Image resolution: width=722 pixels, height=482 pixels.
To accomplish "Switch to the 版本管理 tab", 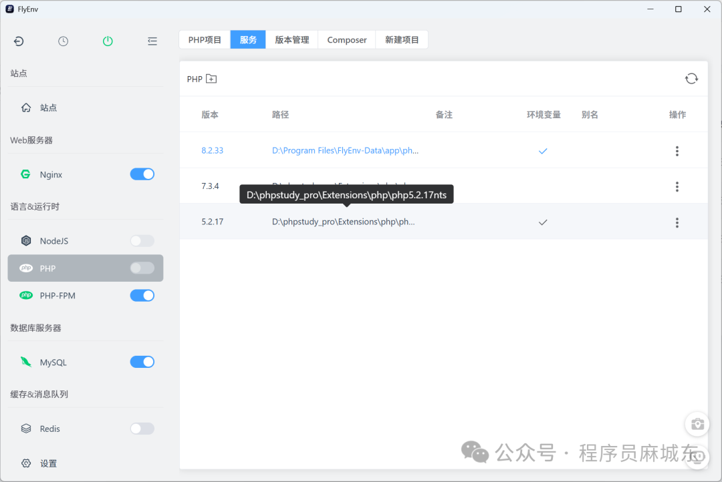I will point(292,39).
